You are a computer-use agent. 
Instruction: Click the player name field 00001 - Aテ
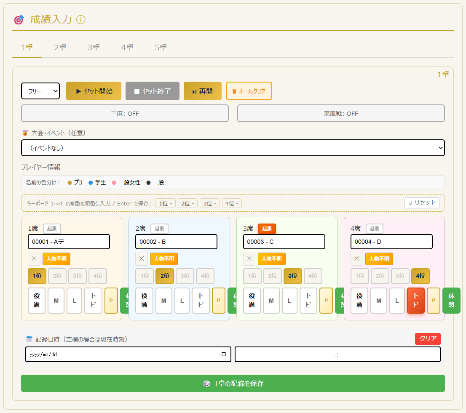[69, 242]
